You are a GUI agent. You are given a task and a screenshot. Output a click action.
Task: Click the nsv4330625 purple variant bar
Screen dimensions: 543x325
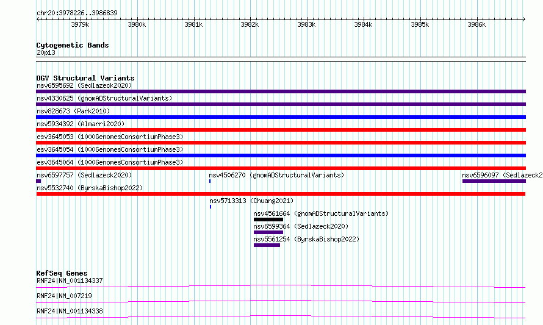(x=281, y=104)
